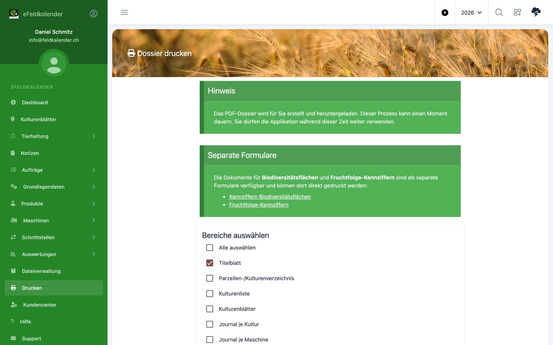Open the user account icon in sidebar header
Viewport: 553px width, 345px height.
click(x=94, y=13)
